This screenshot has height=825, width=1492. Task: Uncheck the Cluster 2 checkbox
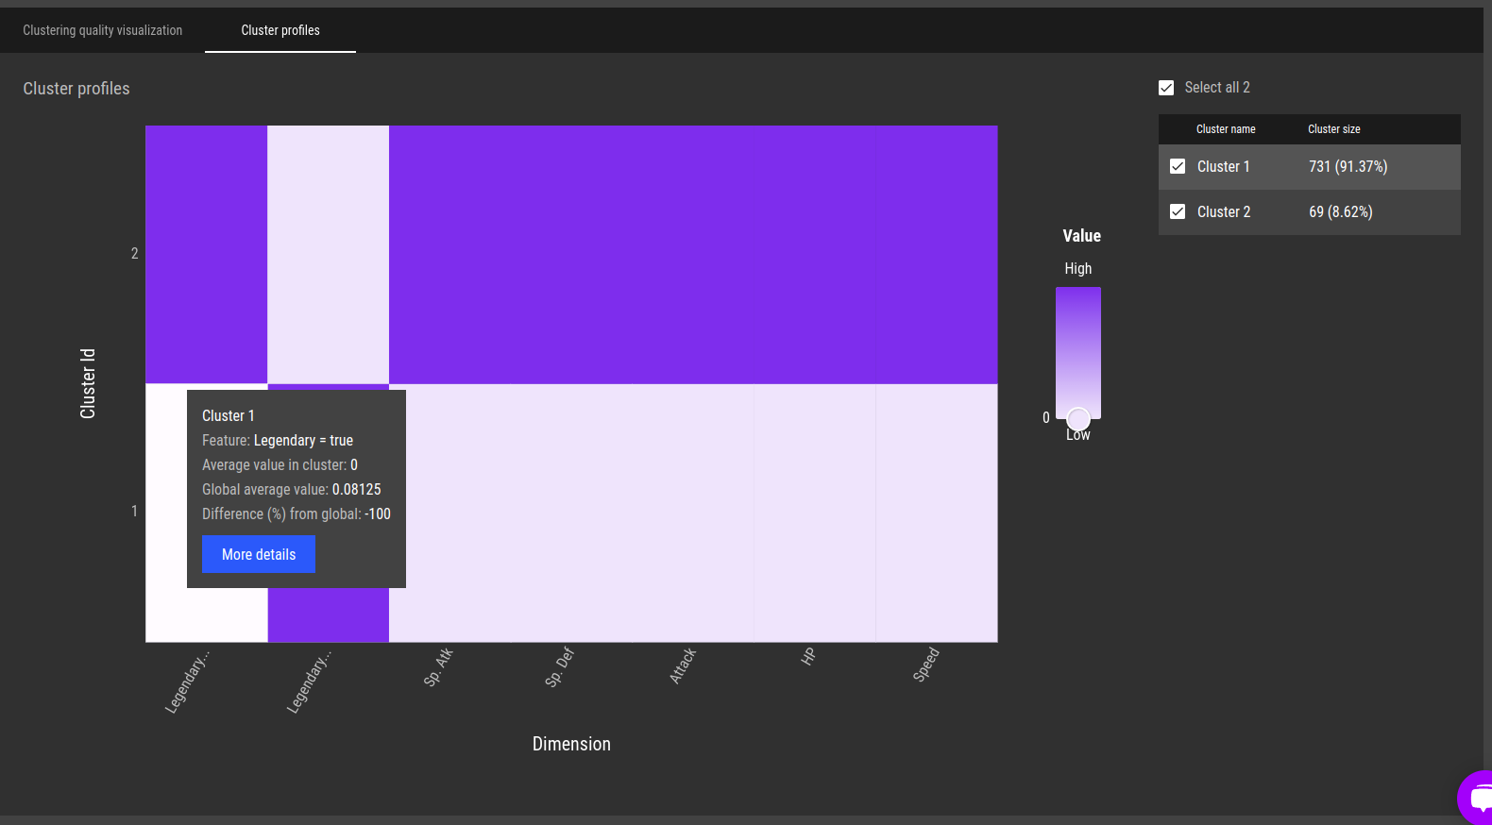click(x=1178, y=211)
